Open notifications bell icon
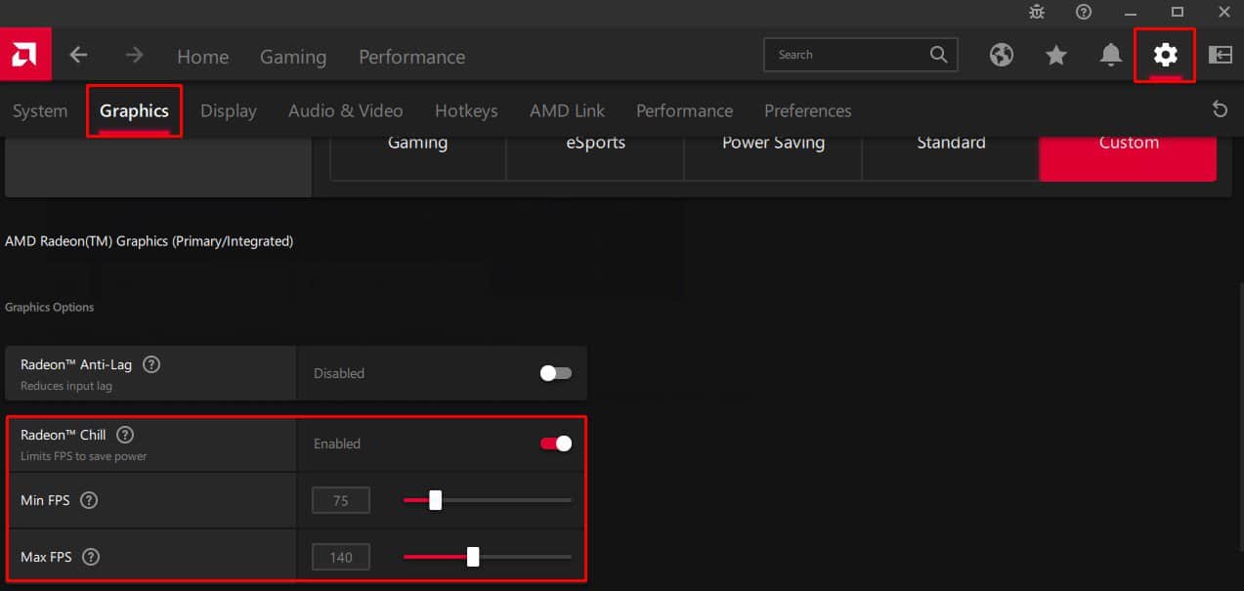Viewport: 1244px width, 591px height. [x=1111, y=55]
